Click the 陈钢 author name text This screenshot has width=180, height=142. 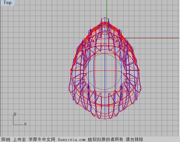[6, 140]
